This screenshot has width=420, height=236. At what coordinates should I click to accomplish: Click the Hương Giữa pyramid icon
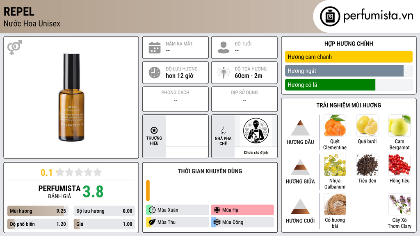pos(300,167)
